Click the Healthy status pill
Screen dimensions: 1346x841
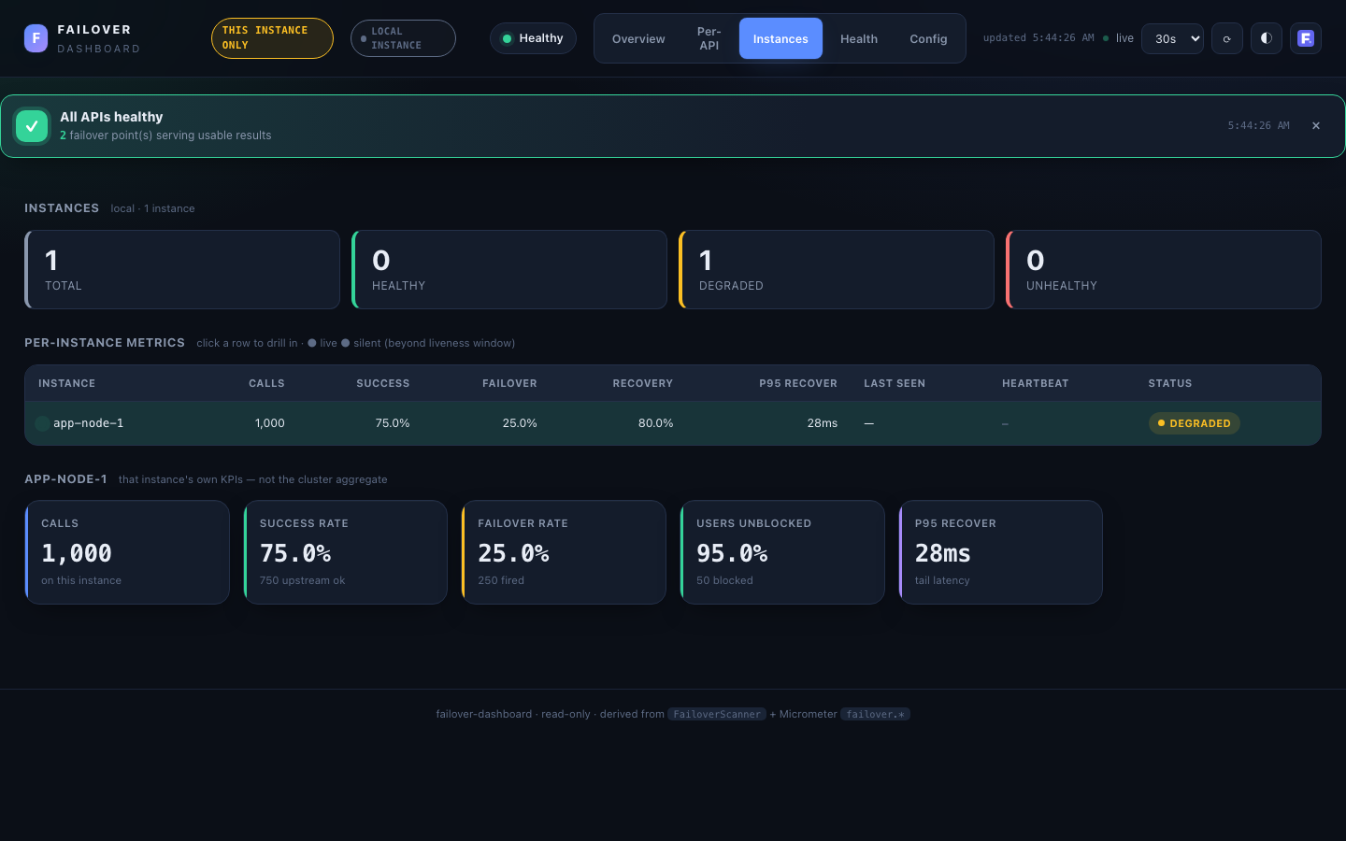click(533, 38)
